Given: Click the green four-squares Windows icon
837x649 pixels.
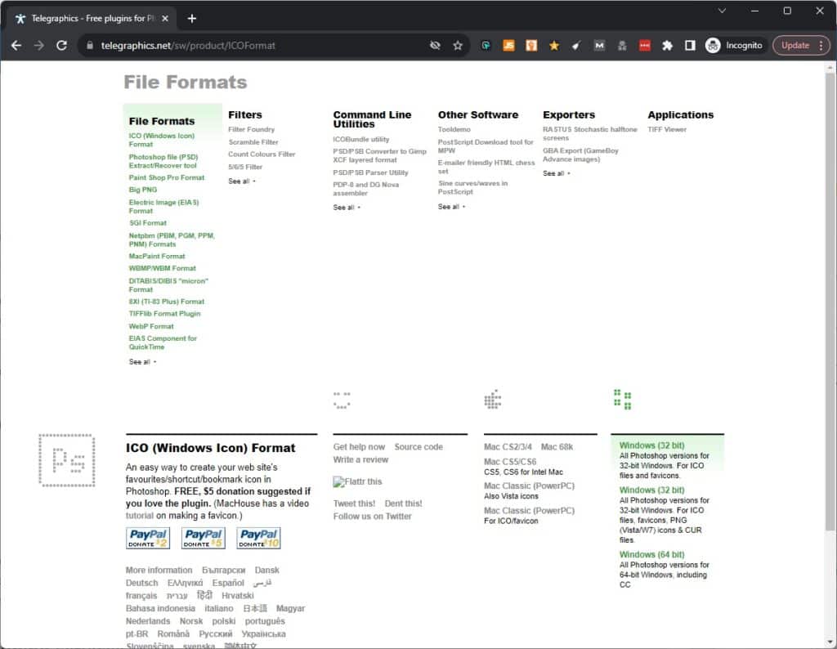Looking at the screenshot, I should pos(622,399).
